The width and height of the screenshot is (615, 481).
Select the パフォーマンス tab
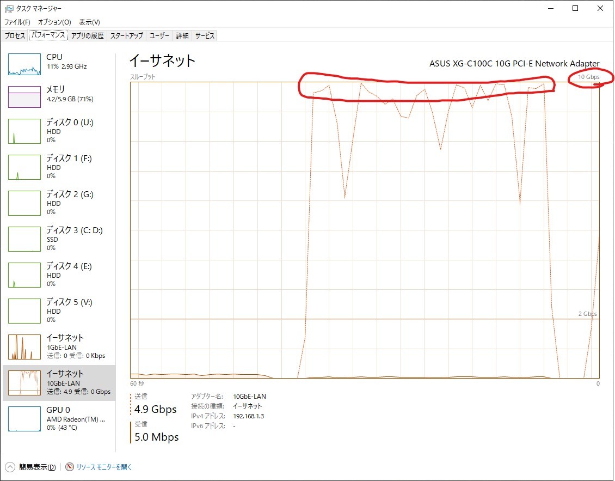[x=48, y=35]
